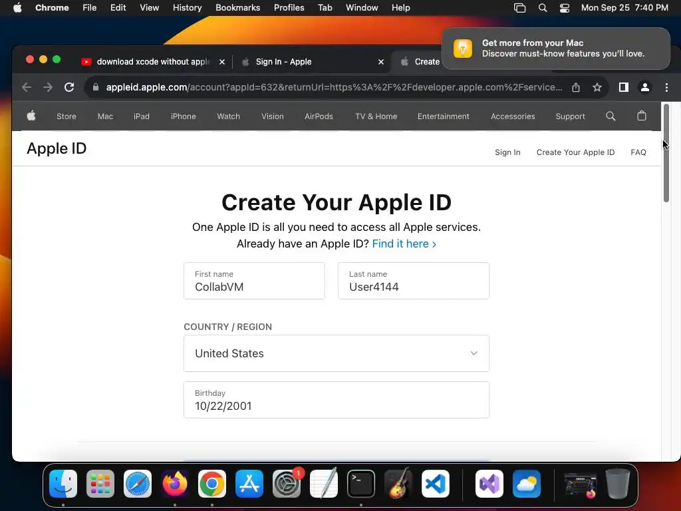Launch Safari from the dock
The height and width of the screenshot is (511, 681).
138,484
